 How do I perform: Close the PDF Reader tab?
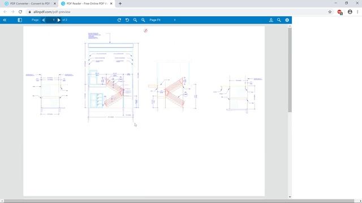(x=111, y=4)
